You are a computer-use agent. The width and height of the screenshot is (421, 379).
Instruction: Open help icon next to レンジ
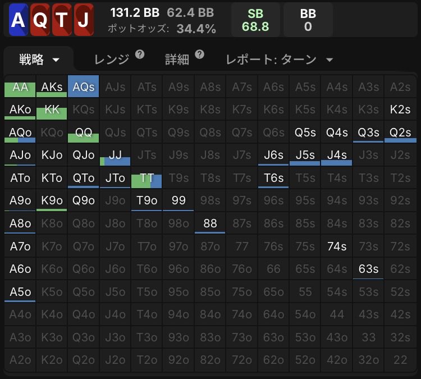(140, 54)
